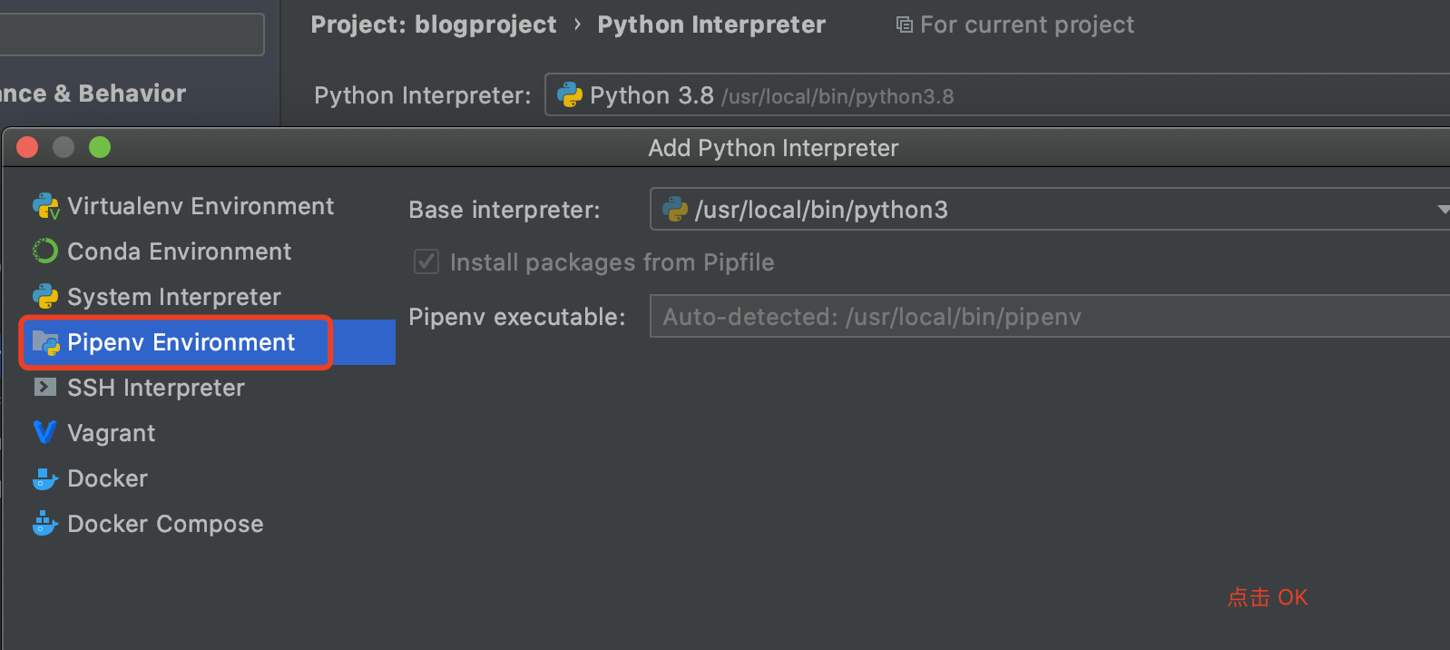Expand the Python Interpreter selector for Python 3.8

click(x=996, y=95)
